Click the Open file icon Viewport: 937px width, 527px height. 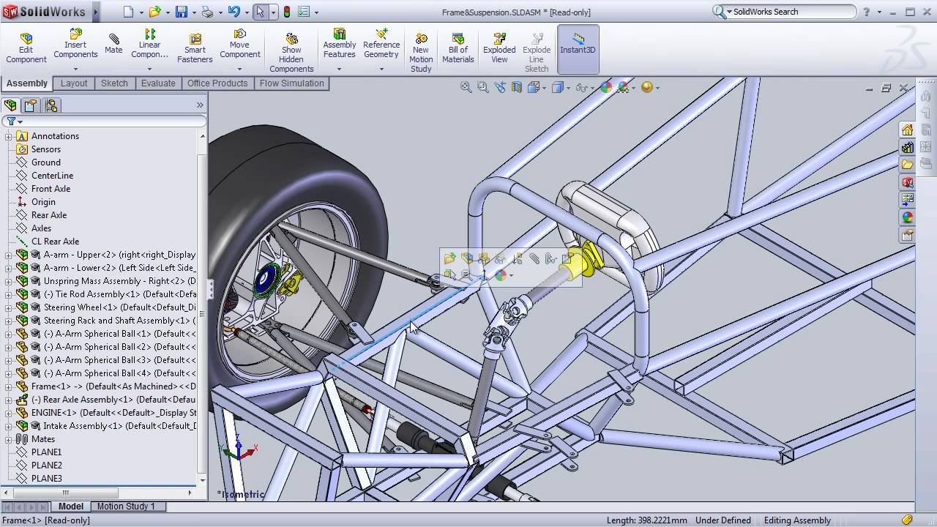click(x=154, y=12)
